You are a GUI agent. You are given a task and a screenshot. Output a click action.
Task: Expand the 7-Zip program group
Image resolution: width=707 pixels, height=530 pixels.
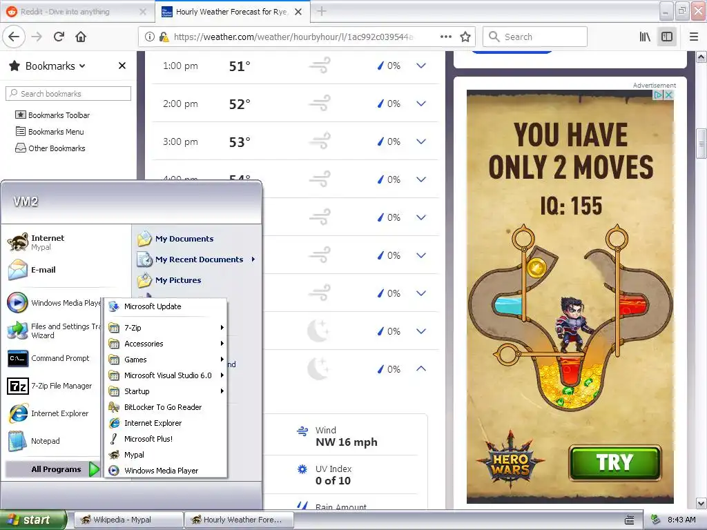pyautogui.click(x=166, y=328)
